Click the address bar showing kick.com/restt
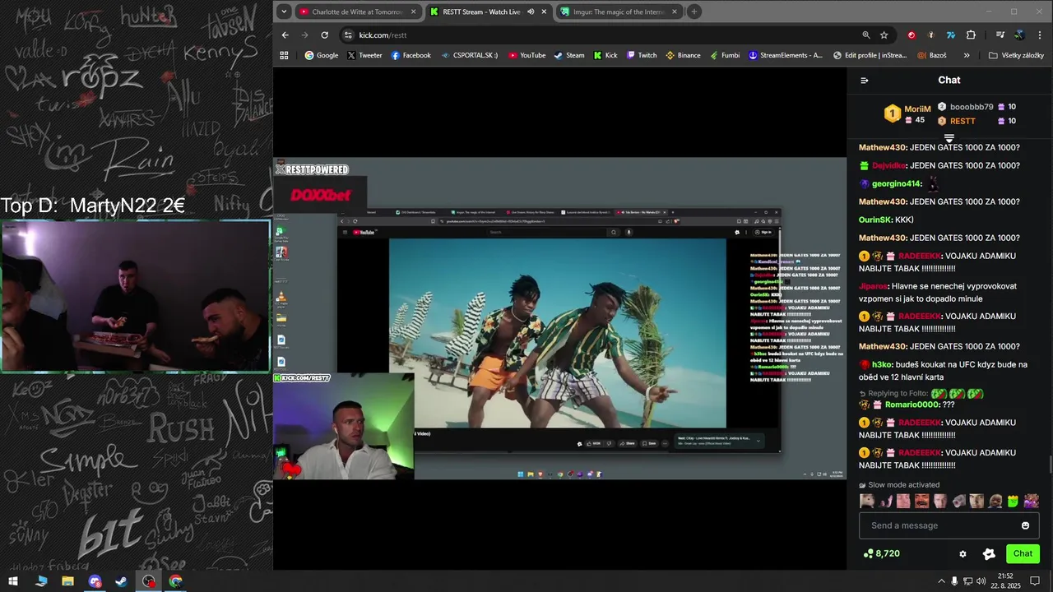This screenshot has height=592, width=1053. (605, 35)
